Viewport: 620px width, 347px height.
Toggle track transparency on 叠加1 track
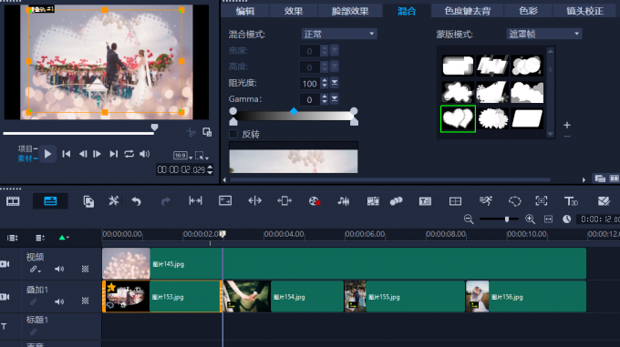[x=85, y=301]
